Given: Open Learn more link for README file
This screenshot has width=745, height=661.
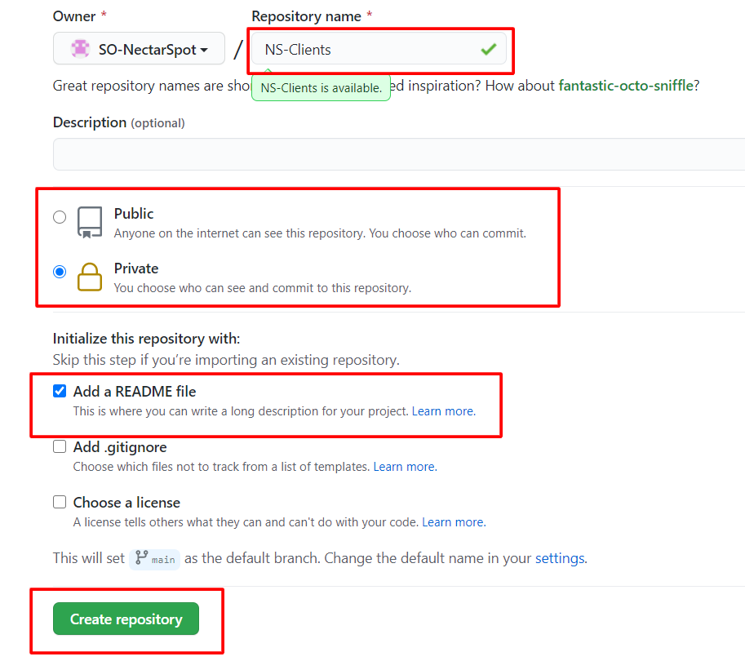Looking at the screenshot, I should [x=443, y=411].
